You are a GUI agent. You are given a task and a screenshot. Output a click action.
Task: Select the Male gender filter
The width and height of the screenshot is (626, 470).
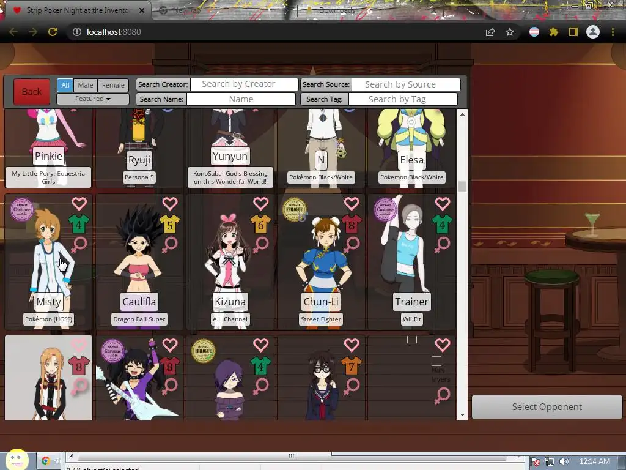[x=86, y=85]
